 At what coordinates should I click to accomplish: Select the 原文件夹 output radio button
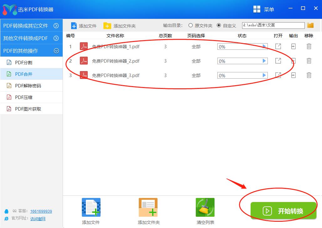pos(190,25)
